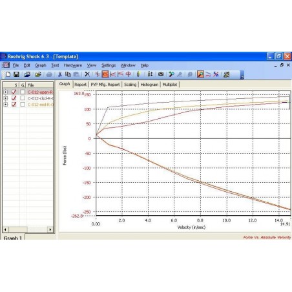
Task: Click the camera snapshot icon
Action: pyautogui.click(x=161, y=74)
